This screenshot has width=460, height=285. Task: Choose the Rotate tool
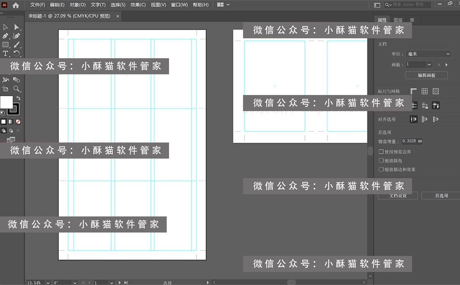[17, 53]
